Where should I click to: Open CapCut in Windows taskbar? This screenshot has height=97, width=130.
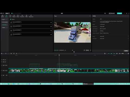click(88, 84)
